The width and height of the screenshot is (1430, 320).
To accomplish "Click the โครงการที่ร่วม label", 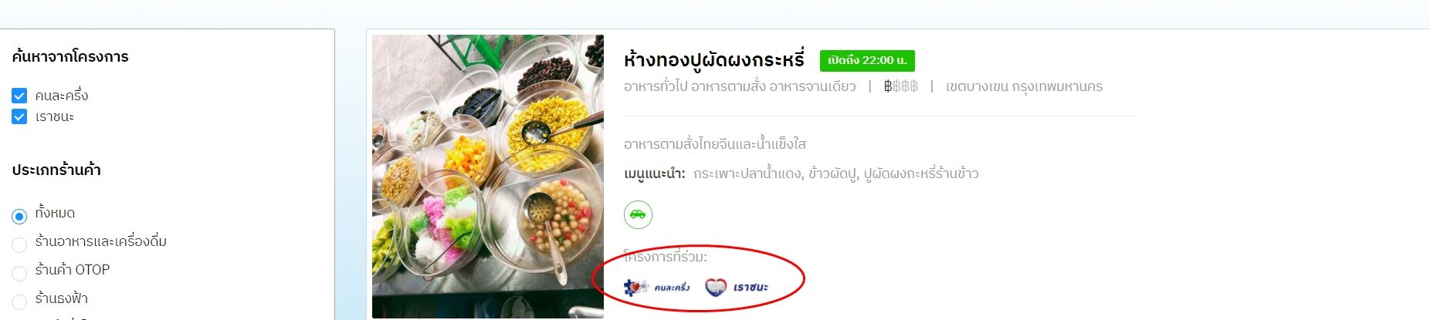I will (x=666, y=257).
